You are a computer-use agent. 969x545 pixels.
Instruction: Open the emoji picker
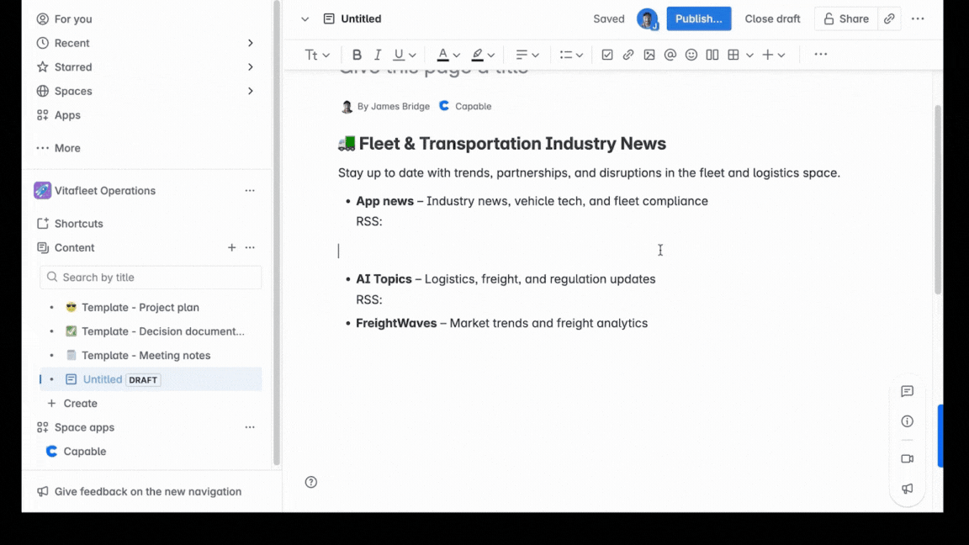coord(691,54)
